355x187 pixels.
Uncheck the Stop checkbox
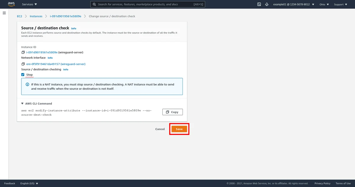point(23,75)
